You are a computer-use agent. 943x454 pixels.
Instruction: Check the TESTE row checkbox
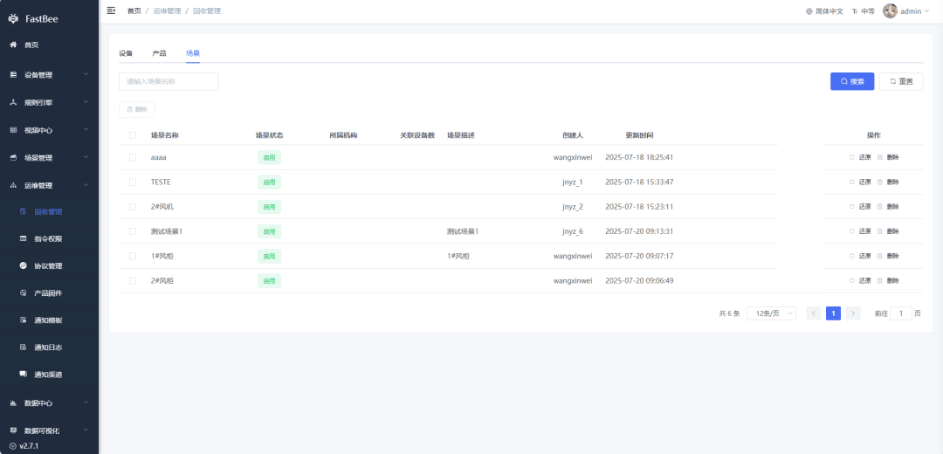pyautogui.click(x=133, y=182)
